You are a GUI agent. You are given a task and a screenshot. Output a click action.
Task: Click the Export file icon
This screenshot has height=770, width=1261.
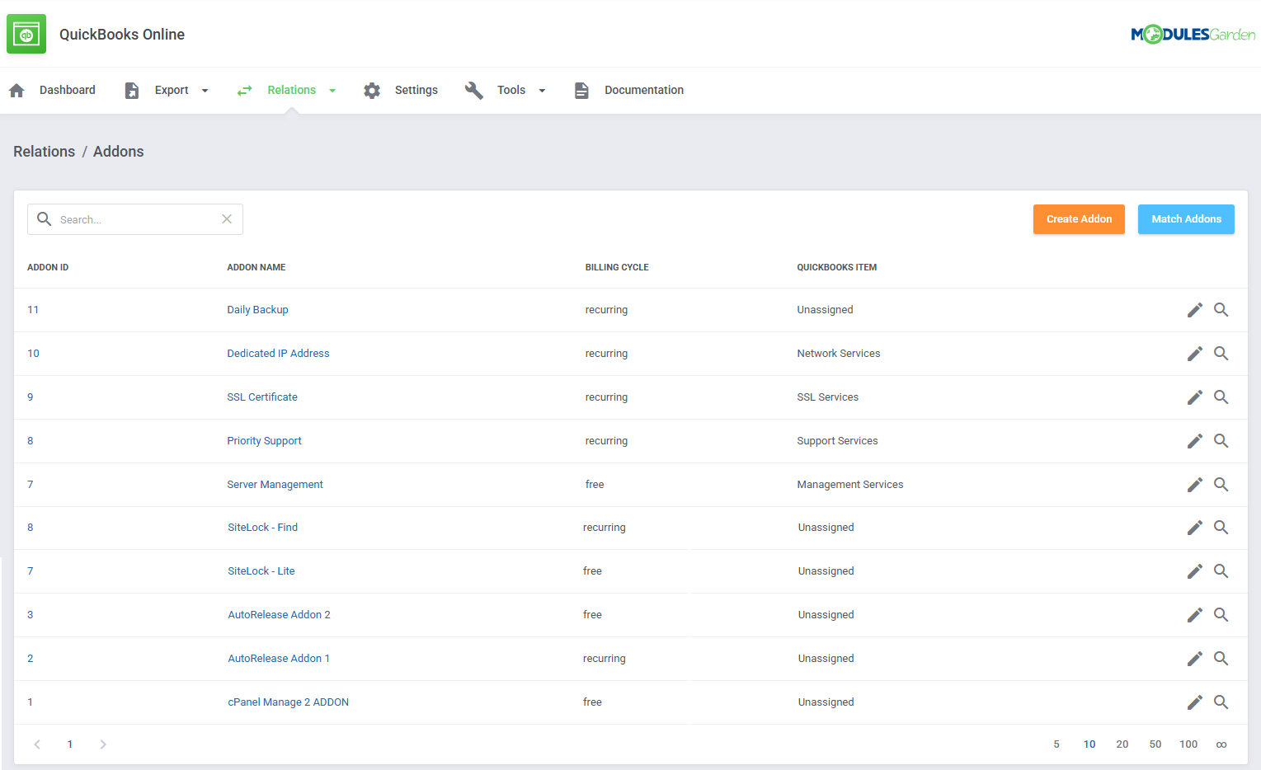click(132, 91)
